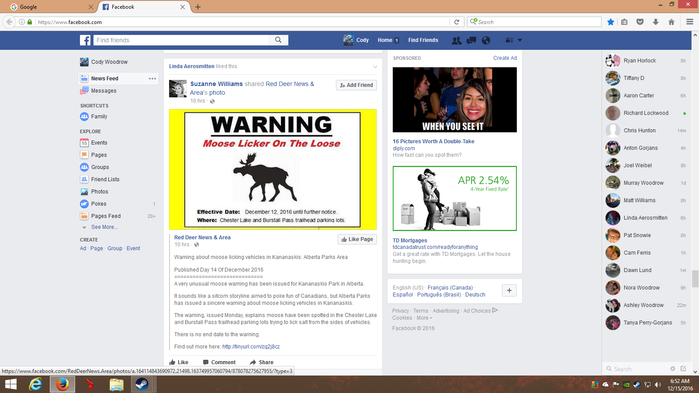
Task: Show site information icon in address bar
Action: coord(21,22)
